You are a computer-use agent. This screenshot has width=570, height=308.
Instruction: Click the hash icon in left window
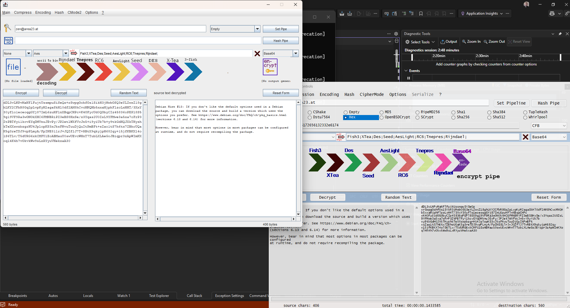[x=8, y=40]
